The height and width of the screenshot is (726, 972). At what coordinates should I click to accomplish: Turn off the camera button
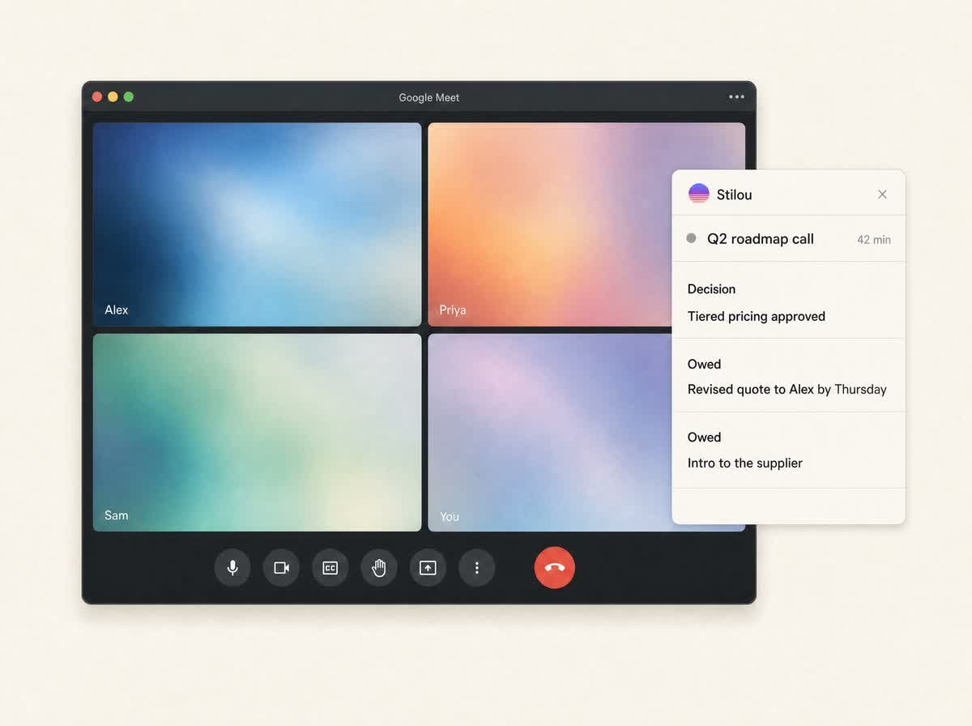click(281, 567)
